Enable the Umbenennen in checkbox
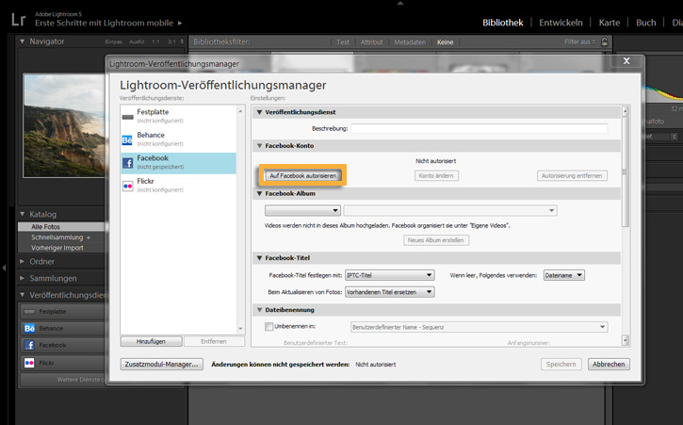 point(269,326)
